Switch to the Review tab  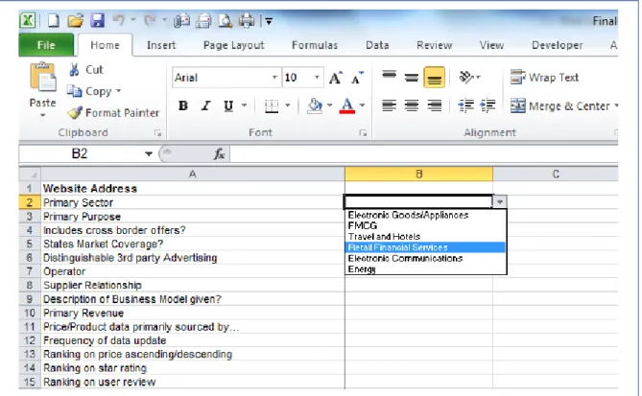coord(434,45)
